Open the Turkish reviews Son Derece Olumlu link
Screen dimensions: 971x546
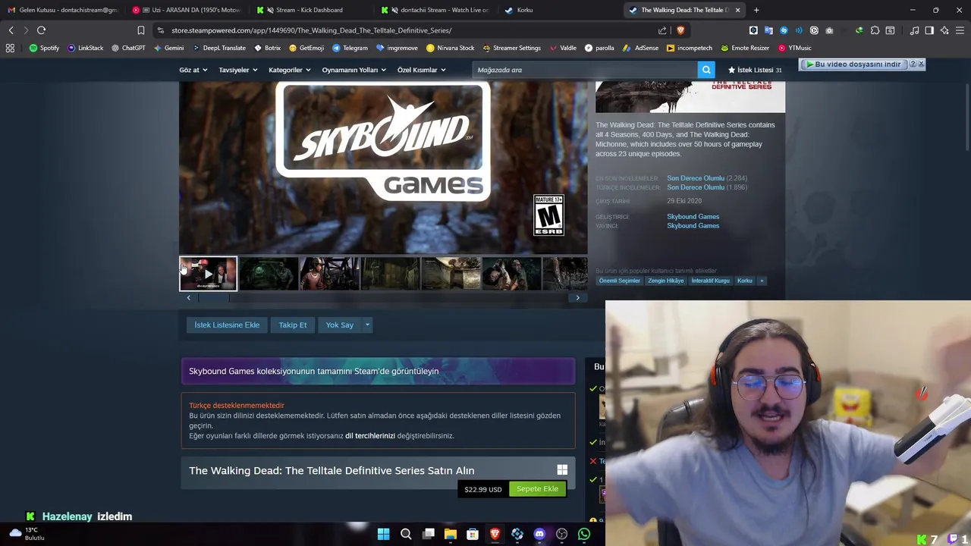[696, 187]
